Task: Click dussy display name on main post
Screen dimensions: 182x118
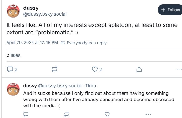Action: pyautogui.click(x=31, y=8)
